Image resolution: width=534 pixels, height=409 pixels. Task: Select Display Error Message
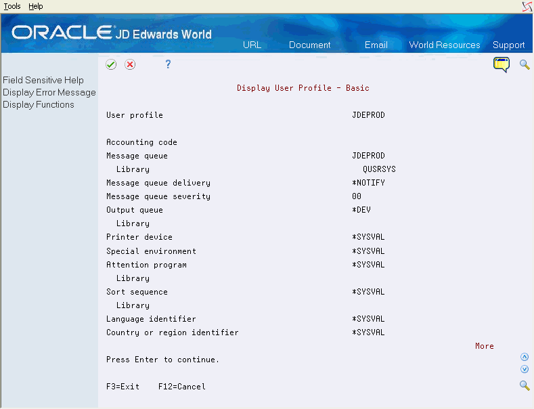pos(49,92)
